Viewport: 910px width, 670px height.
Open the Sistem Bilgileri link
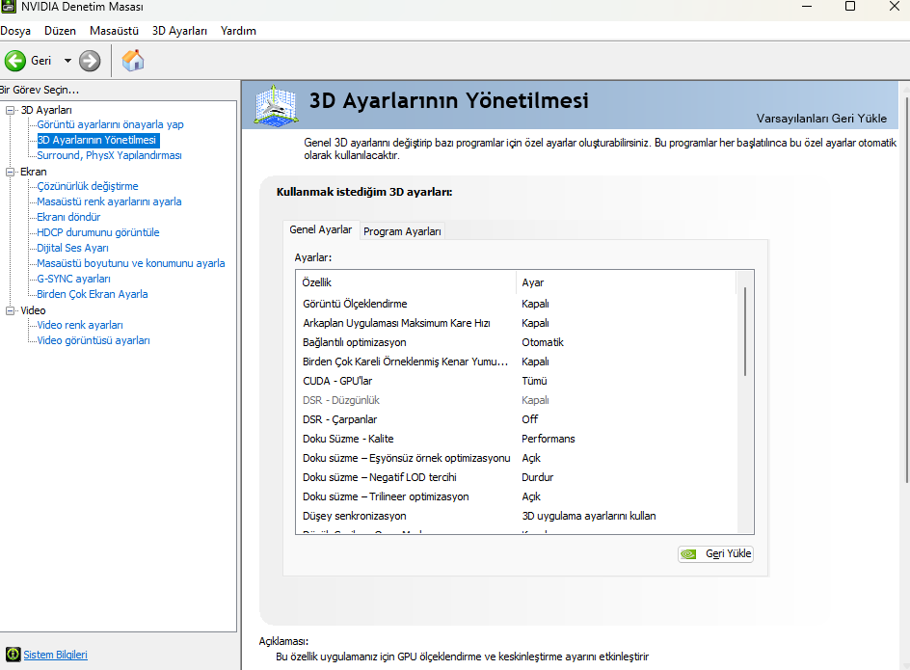pyautogui.click(x=55, y=655)
